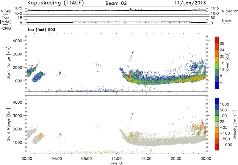This screenshot has width=238, height=165.
Task: Click the Power color bar value '4'
Action: (221, 82)
